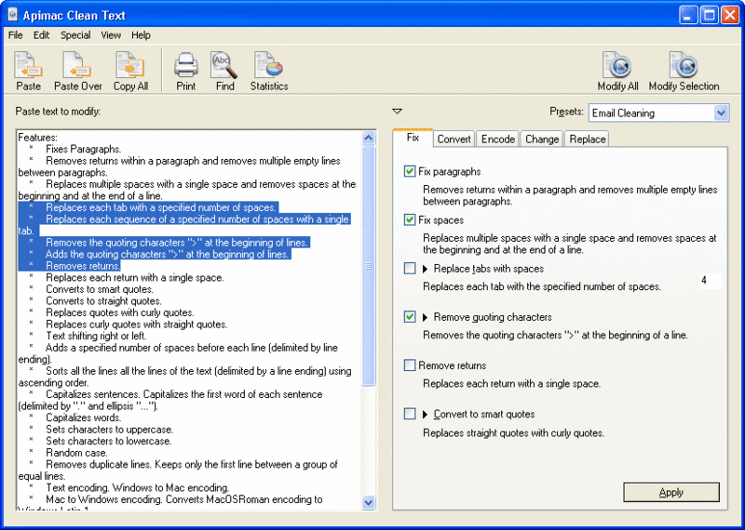Click the line 'Sets characters to lowercase.'
This screenshot has width=745, height=530.
(x=109, y=441)
